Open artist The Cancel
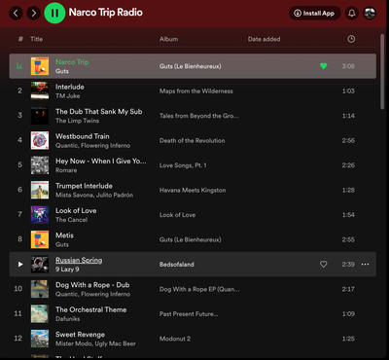The width and height of the screenshot is (389, 360). click(71, 220)
